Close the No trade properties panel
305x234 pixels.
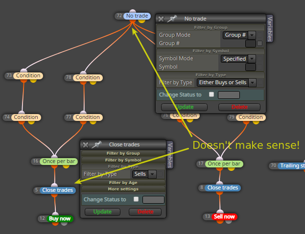click(x=161, y=19)
